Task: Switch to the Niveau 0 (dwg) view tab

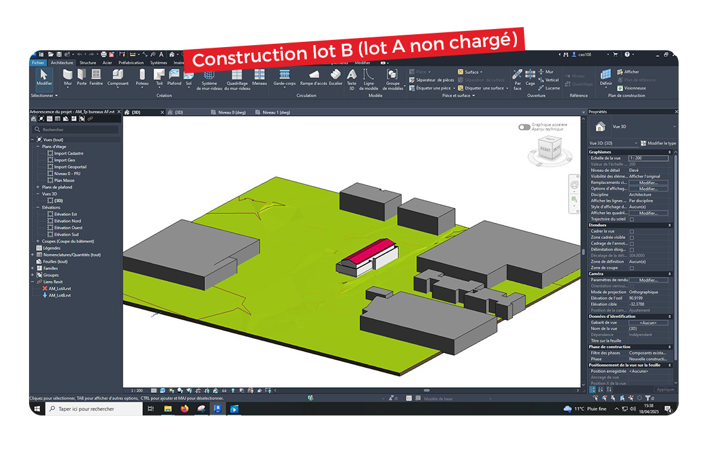Action: pos(229,112)
